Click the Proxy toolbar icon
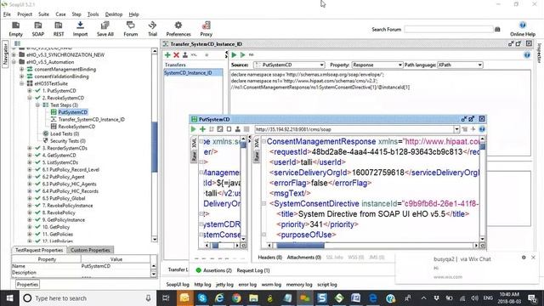 206,29
